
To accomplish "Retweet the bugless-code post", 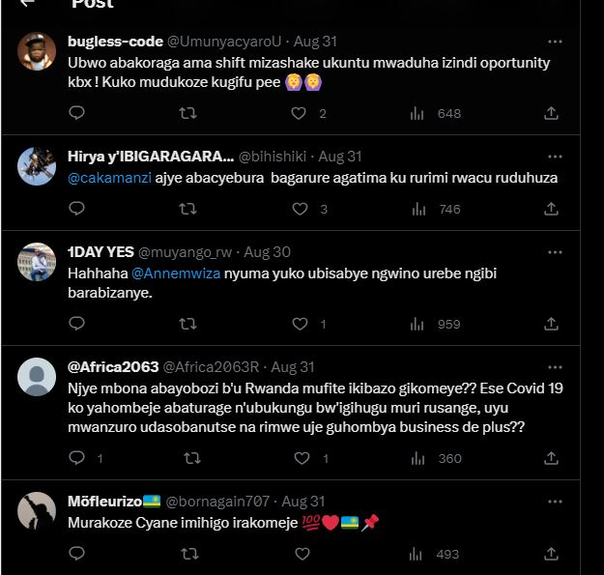I will pos(189,113).
